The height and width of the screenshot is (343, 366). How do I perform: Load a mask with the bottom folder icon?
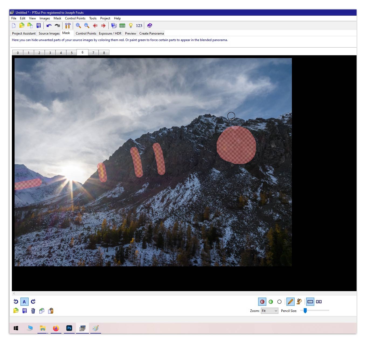pyautogui.click(x=16, y=311)
